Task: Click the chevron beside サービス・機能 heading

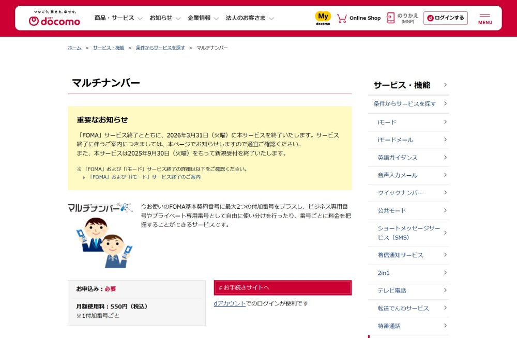Action: tap(445, 85)
